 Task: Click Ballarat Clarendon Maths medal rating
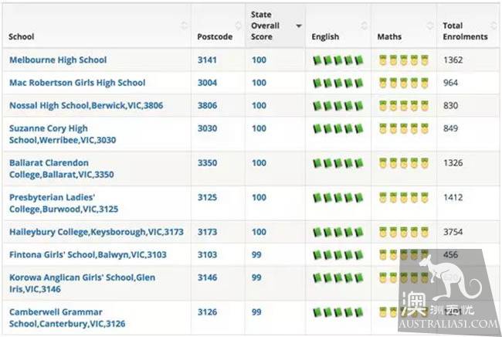(x=403, y=163)
